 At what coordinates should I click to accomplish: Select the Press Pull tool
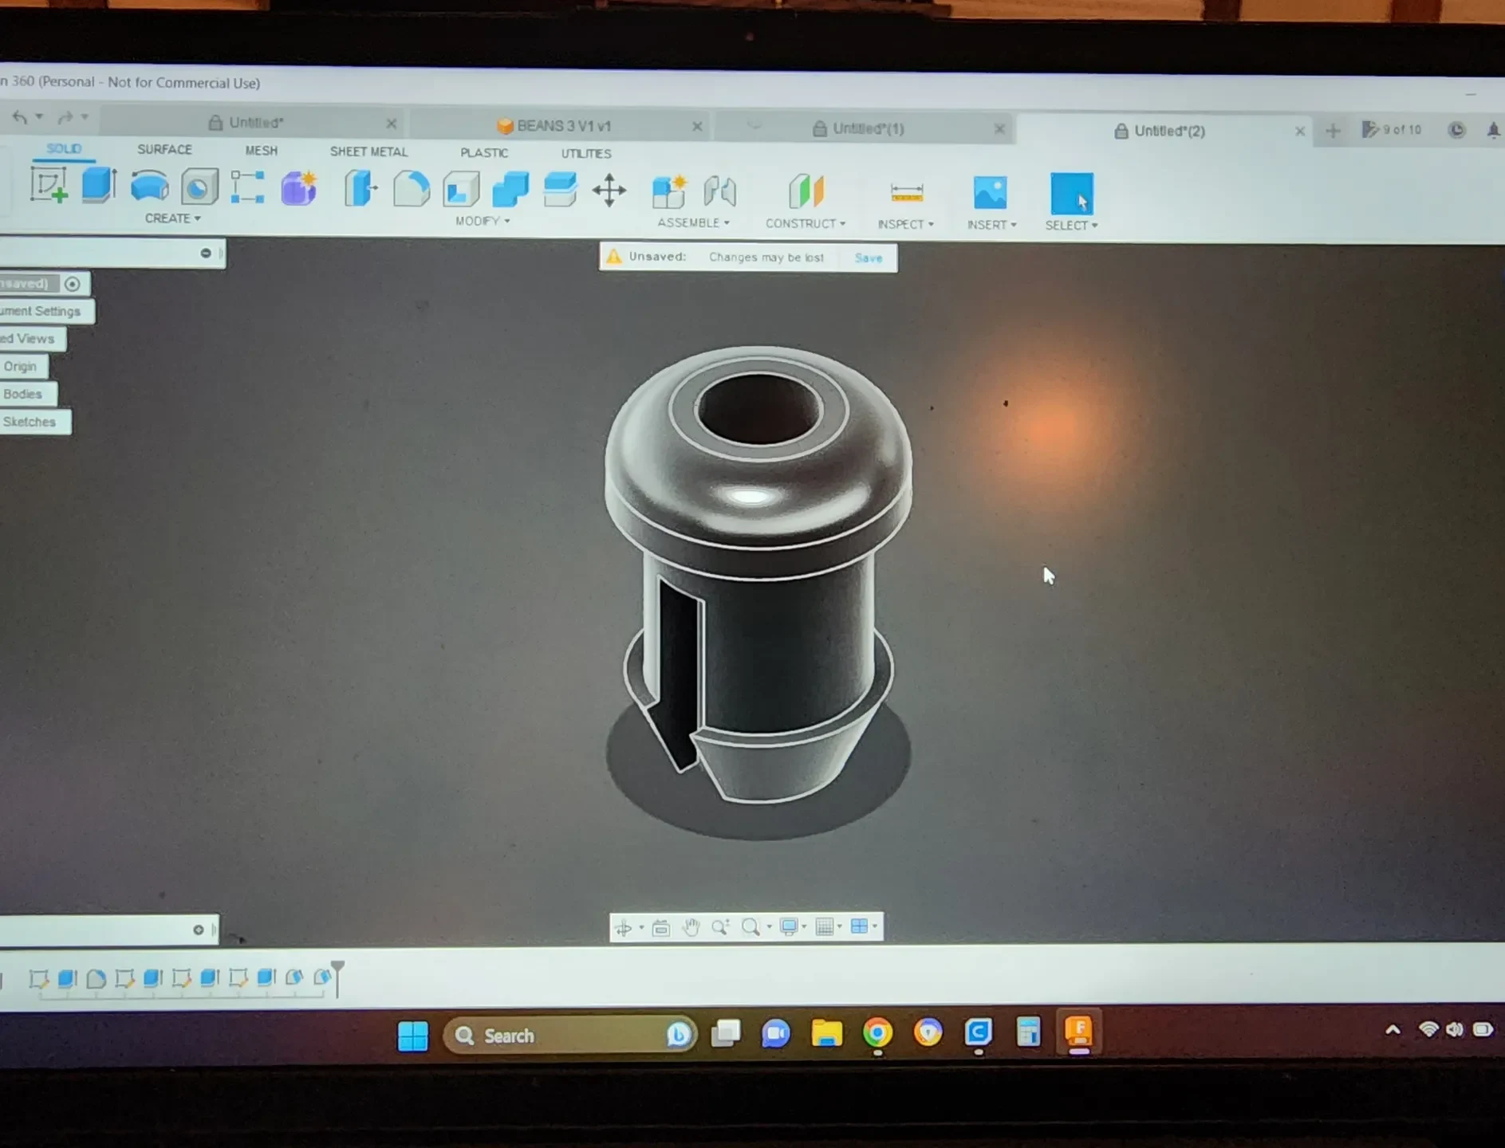click(360, 189)
